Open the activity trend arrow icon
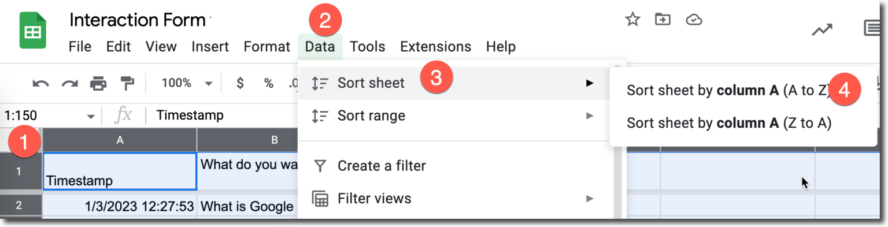The image size is (888, 227). click(822, 30)
